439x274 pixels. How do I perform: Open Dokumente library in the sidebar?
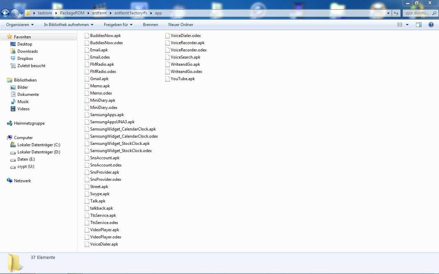pos(28,95)
